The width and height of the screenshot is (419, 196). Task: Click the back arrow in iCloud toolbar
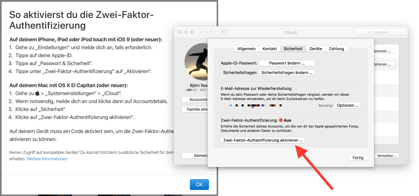(202, 32)
